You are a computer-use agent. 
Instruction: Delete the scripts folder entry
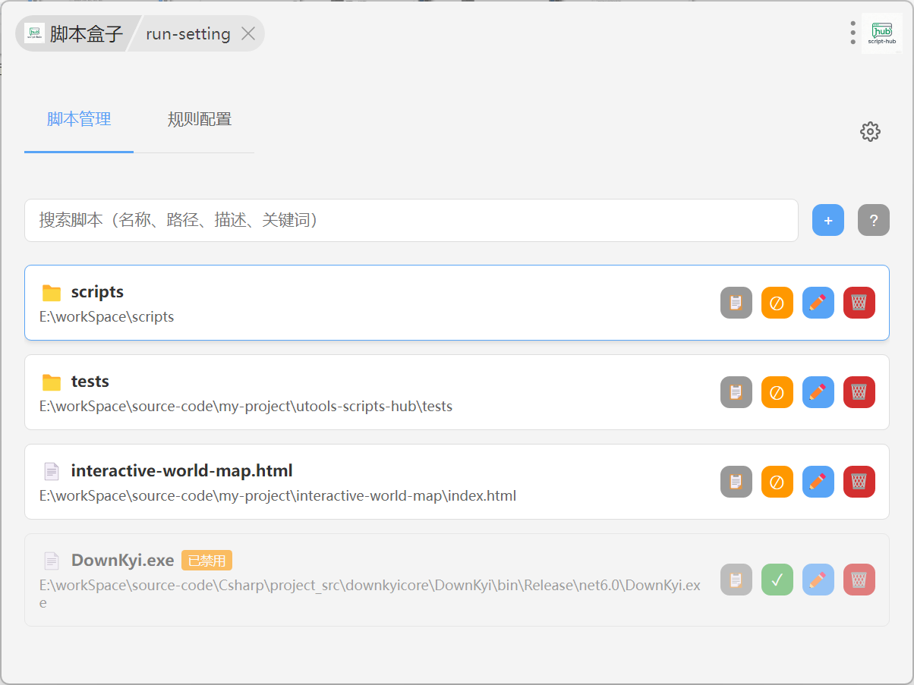859,303
